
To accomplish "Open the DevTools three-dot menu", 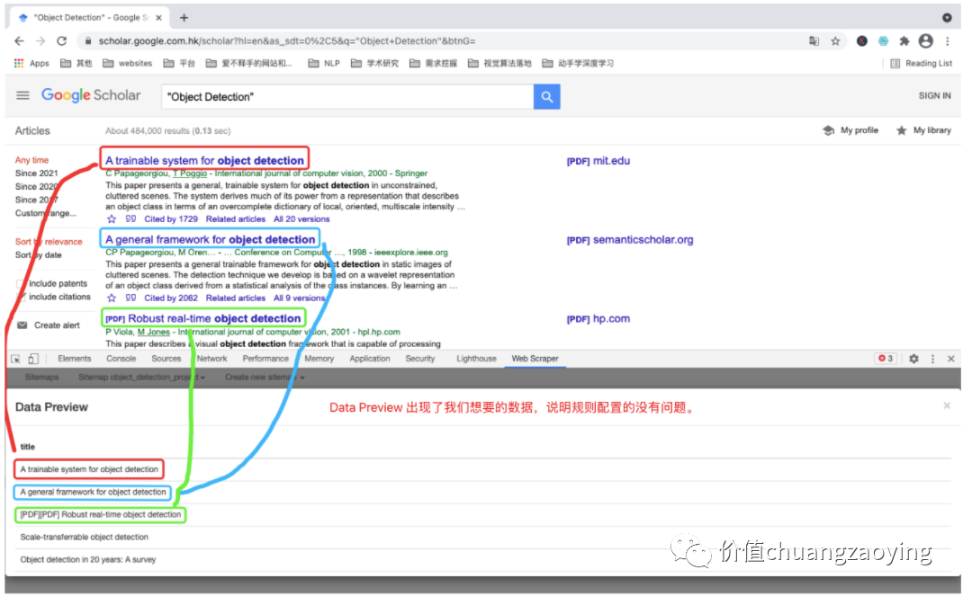I will 933,359.
